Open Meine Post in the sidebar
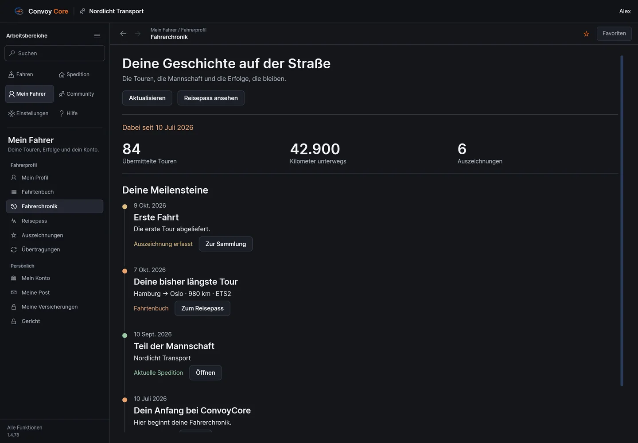The image size is (638, 443). (54, 292)
